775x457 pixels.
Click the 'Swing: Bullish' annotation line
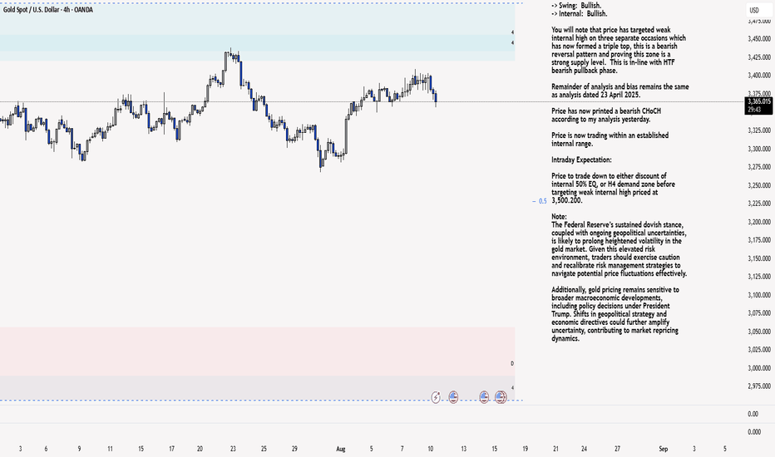pyautogui.click(x=575, y=6)
